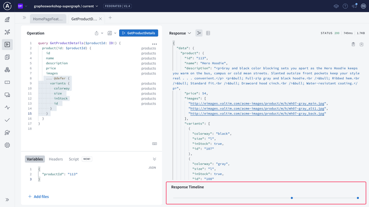Open the Checks checkmark icon in sidebar
This screenshot has height=207, width=369.
click(7, 120)
